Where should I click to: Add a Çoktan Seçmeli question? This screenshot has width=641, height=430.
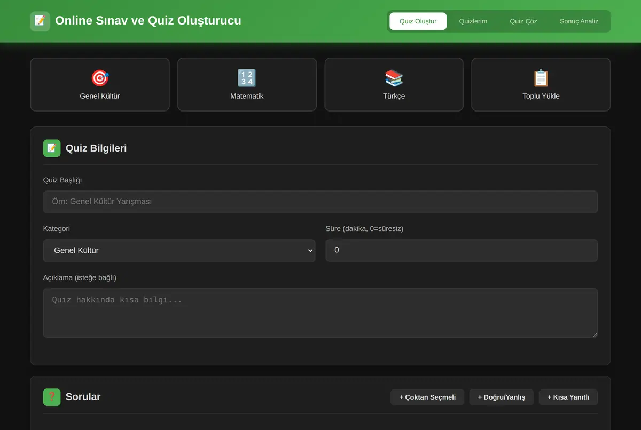tap(427, 397)
